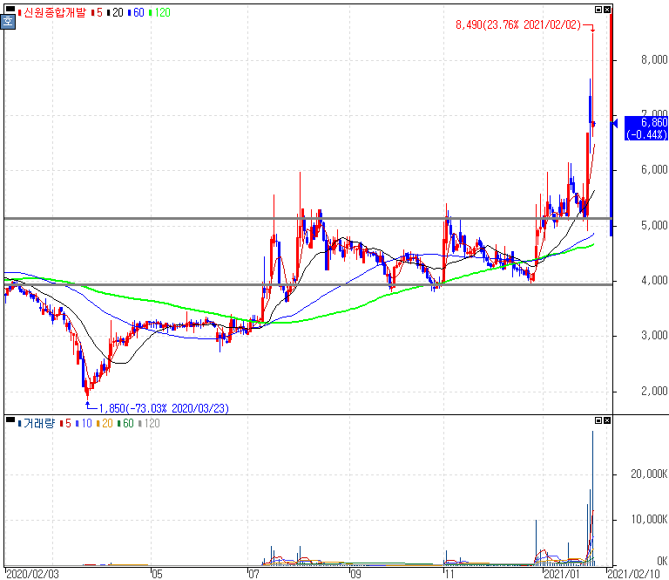Click the 2021/02/10 end date label

point(633,574)
